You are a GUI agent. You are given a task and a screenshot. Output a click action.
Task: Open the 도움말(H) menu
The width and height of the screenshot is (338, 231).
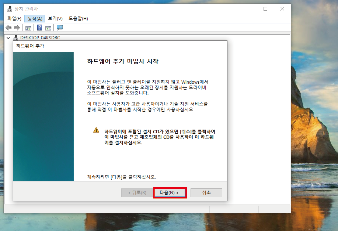78,19
